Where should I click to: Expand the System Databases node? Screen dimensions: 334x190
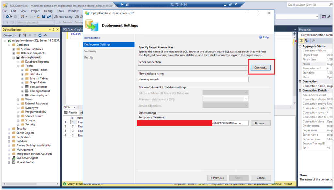pos(14,49)
